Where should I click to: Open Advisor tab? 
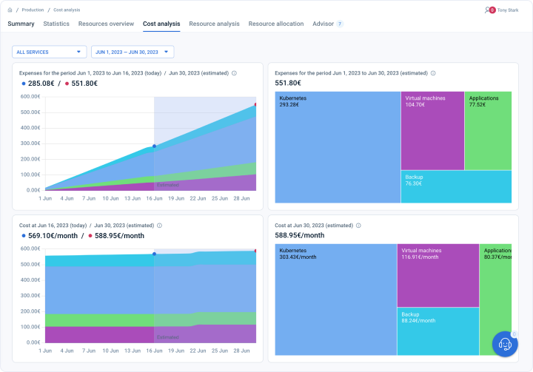tap(323, 24)
